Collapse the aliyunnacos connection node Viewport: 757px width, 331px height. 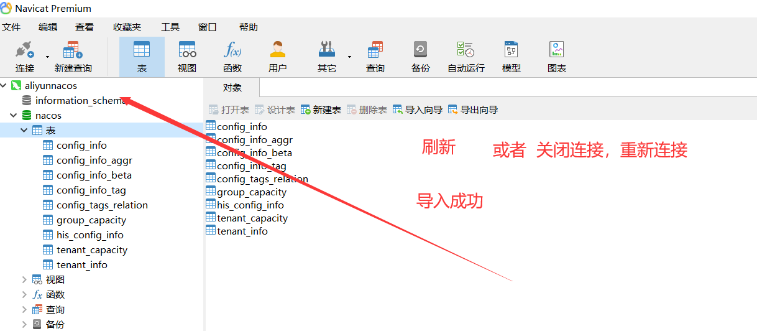point(4,85)
